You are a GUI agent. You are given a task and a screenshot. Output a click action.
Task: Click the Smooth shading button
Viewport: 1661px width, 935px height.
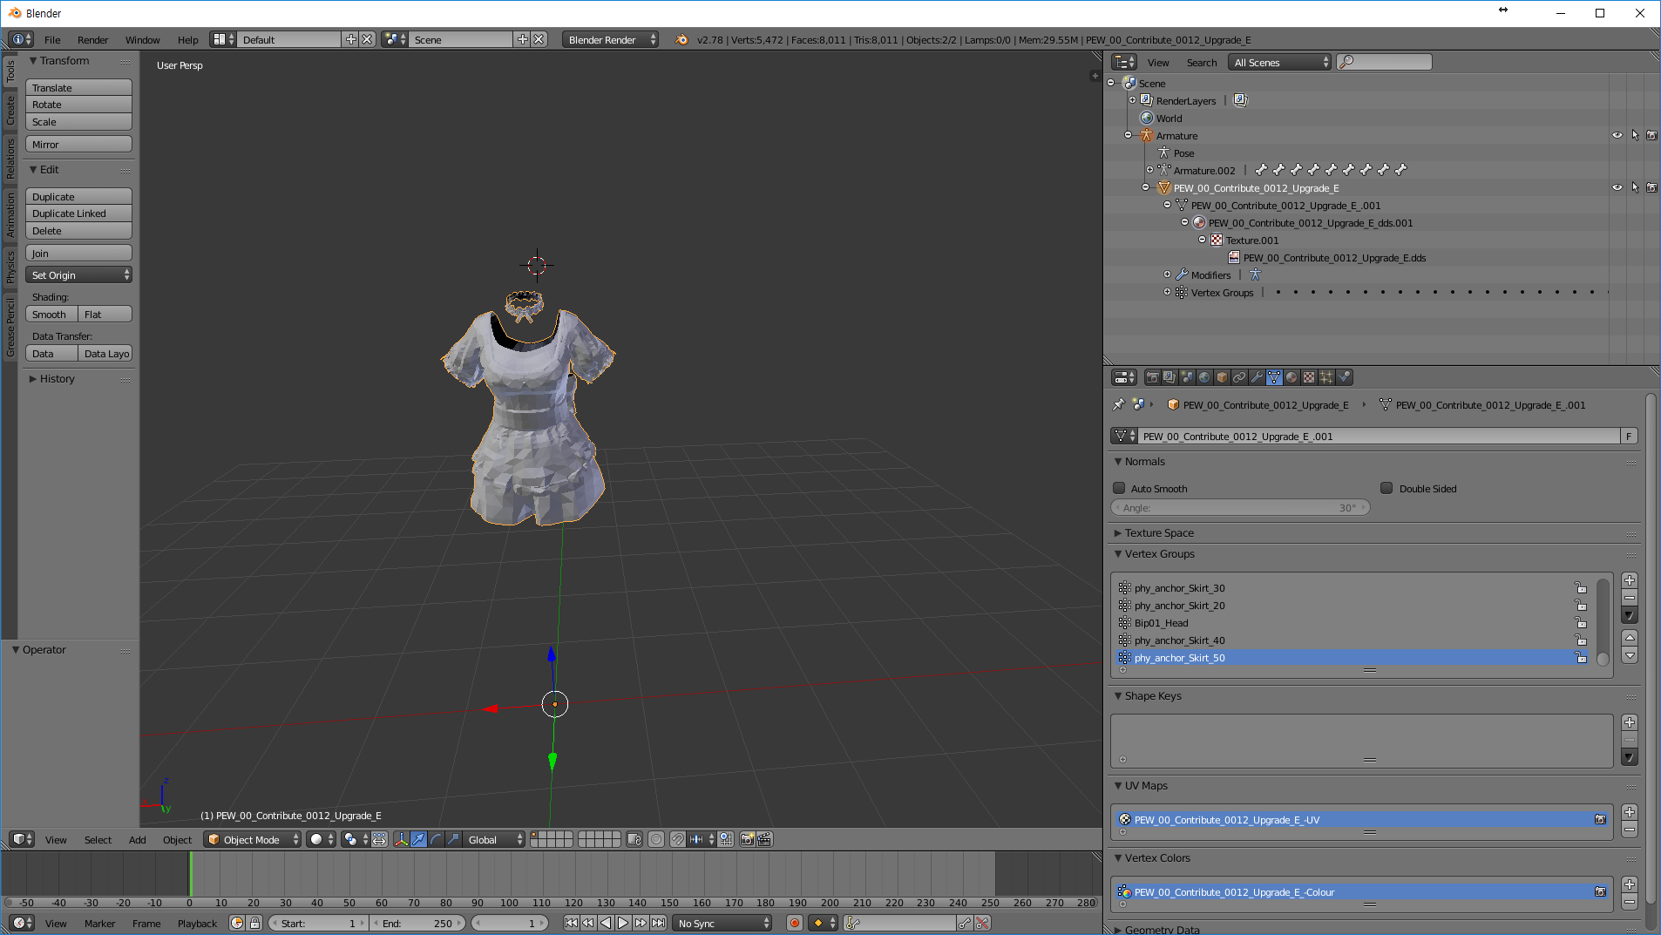click(51, 315)
